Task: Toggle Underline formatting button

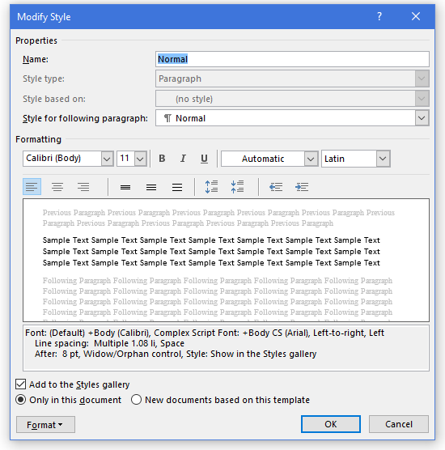Action: (204, 159)
